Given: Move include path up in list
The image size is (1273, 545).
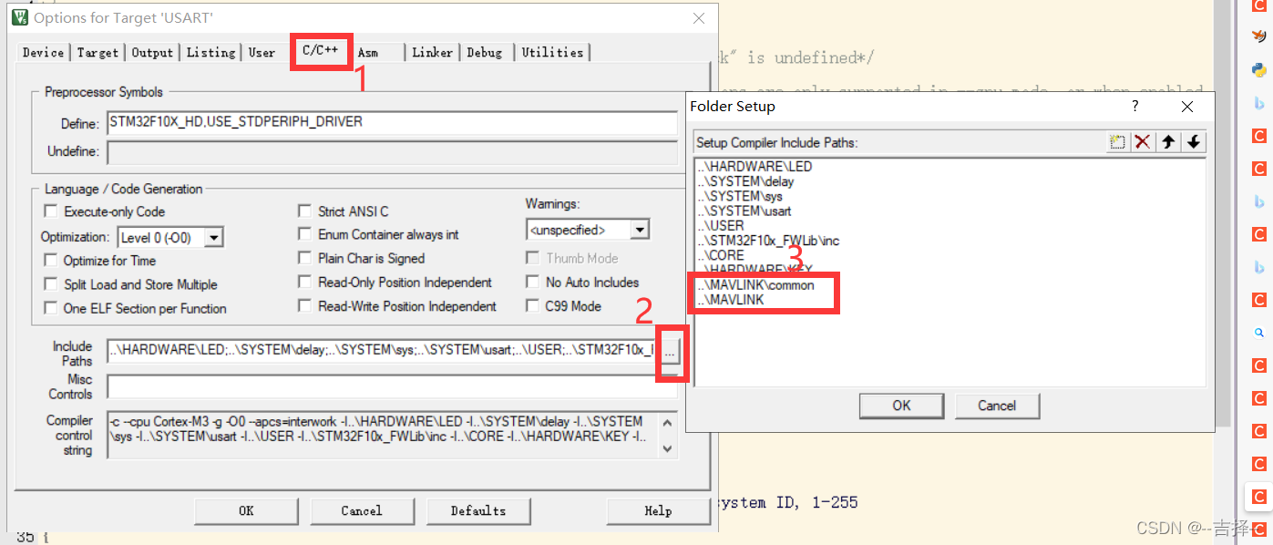Looking at the screenshot, I should tap(1167, 142).
